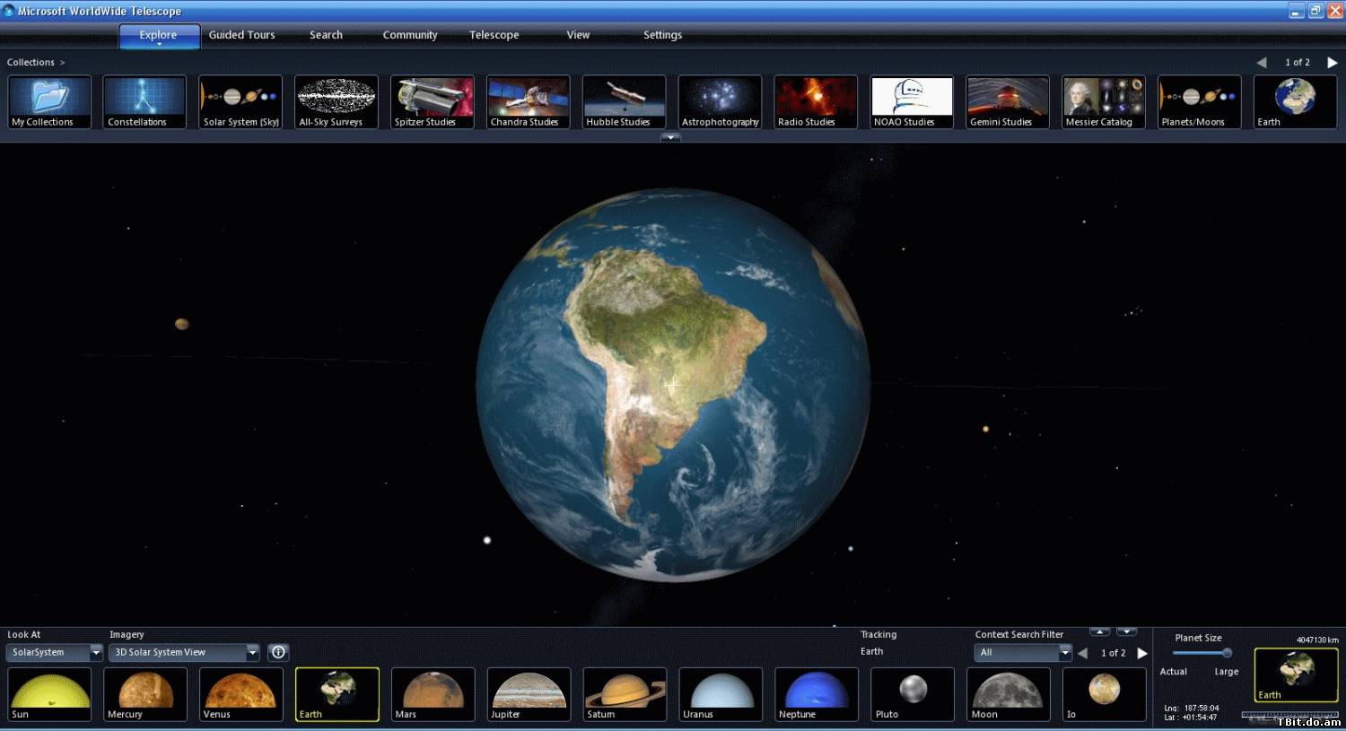Select the Neptune thumbnail

pyautogui.click(x=817, y=694)
